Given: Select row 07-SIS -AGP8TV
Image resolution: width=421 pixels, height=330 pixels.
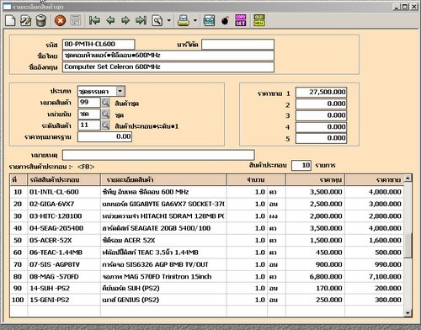Looking at the screenshot, I should tap(207, 264).
